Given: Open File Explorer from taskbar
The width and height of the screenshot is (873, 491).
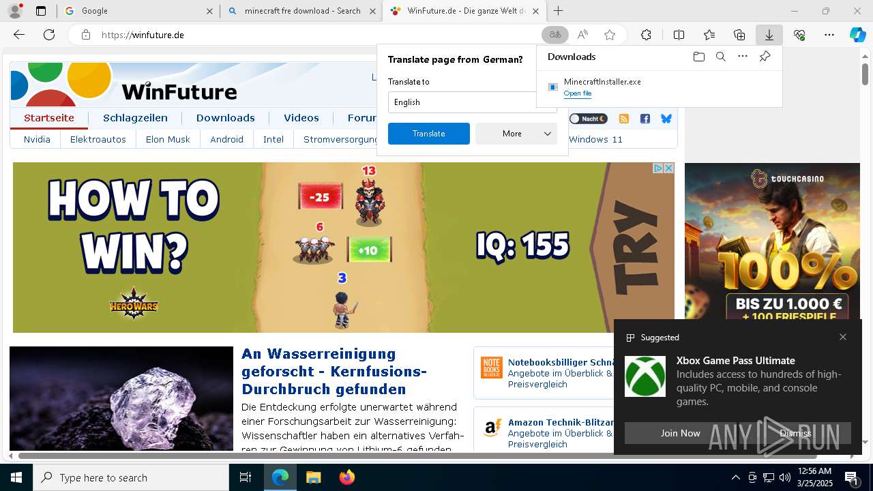Looking at the screenshot, I should [313, 477].
